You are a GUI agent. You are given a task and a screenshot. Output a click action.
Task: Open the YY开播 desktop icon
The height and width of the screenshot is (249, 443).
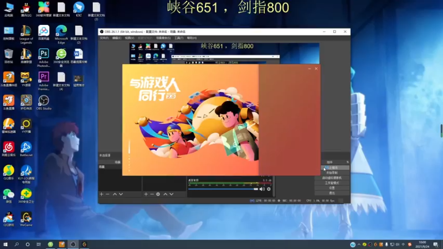click(26, 126)
